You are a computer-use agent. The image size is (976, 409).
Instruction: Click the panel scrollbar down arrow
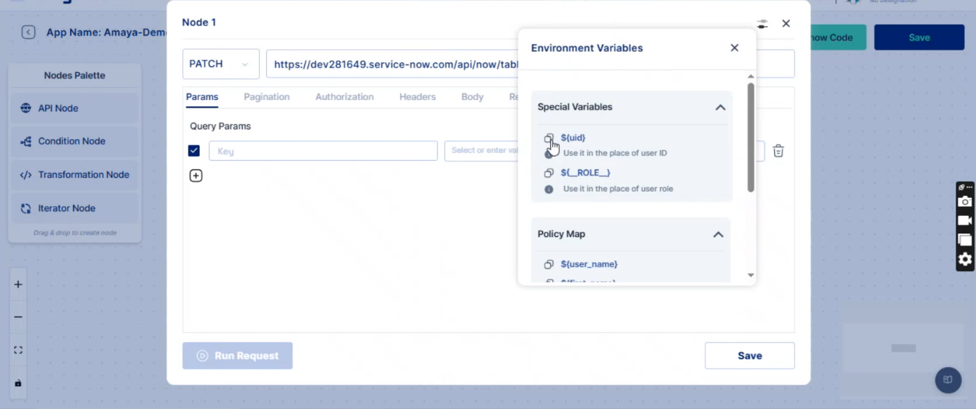751,275
